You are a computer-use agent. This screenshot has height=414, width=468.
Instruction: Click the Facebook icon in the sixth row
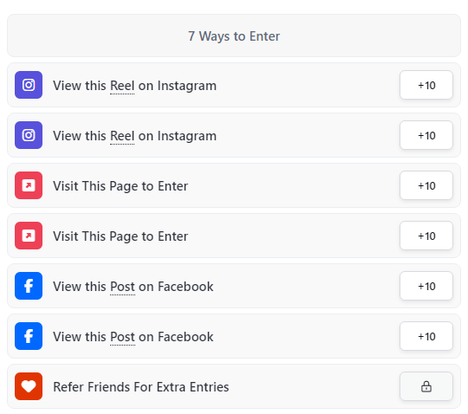tap(29, 336)
